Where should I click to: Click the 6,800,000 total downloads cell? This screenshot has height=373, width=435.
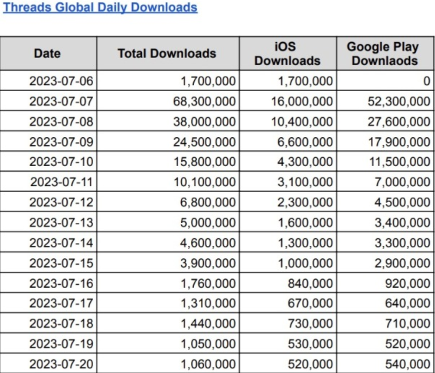(168, 202)
